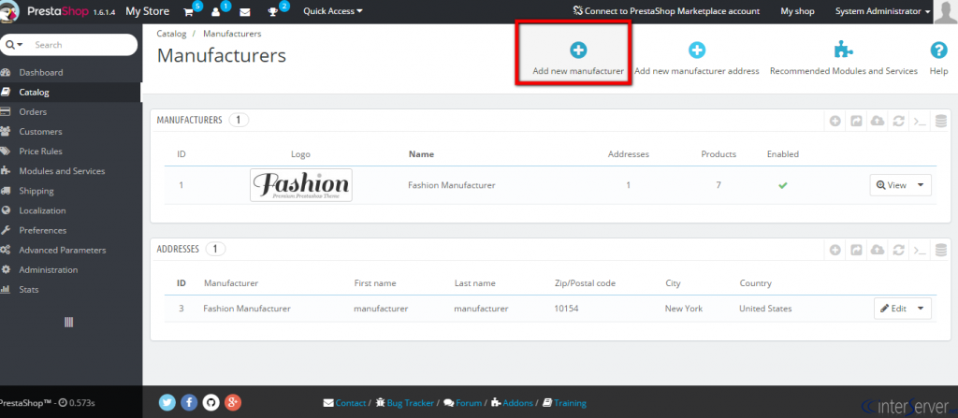The height and width of the screenshot is (418, 958).
Task: Click database icon in Manufacturers panel header
Action: (941, 121)
